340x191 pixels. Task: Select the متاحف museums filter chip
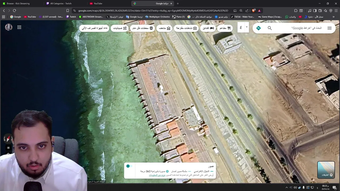pyautogui.click(x=164, y=28)
